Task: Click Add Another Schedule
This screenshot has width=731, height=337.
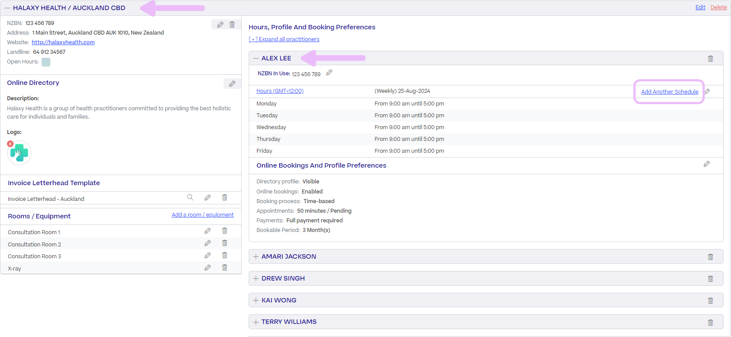Action: pos(670,92)
